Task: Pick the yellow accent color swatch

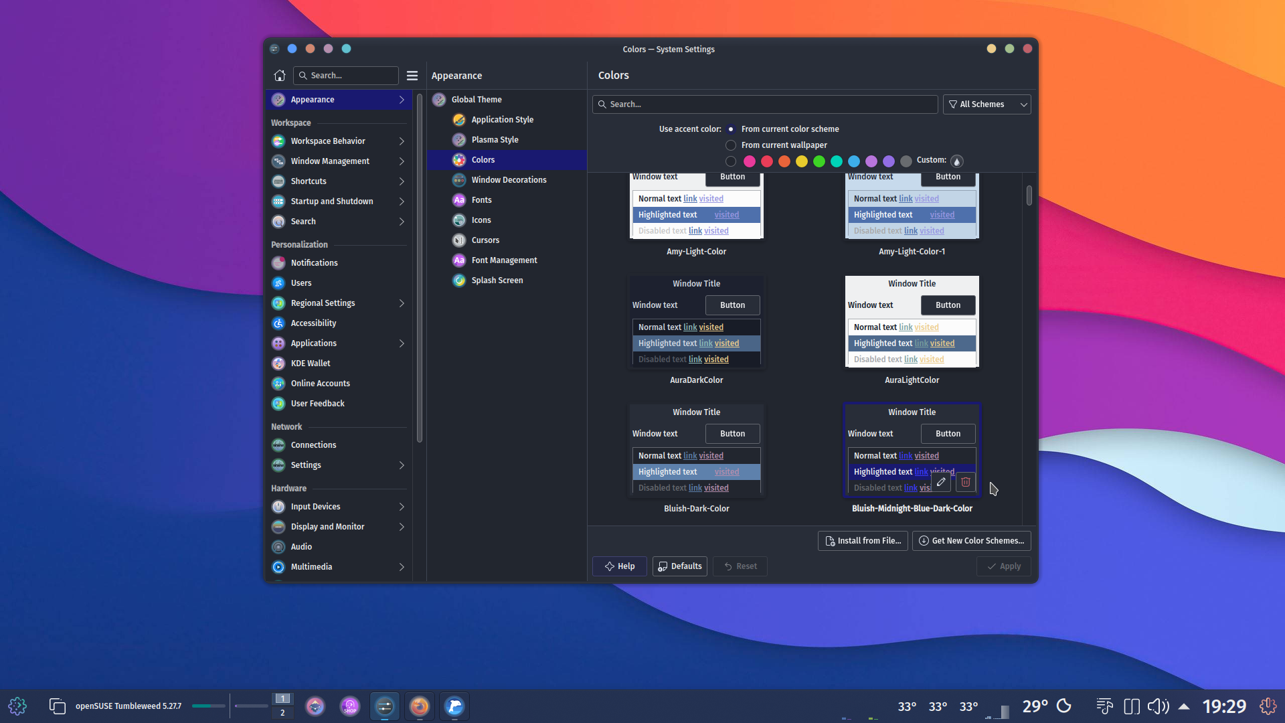Action: (802, 161)
